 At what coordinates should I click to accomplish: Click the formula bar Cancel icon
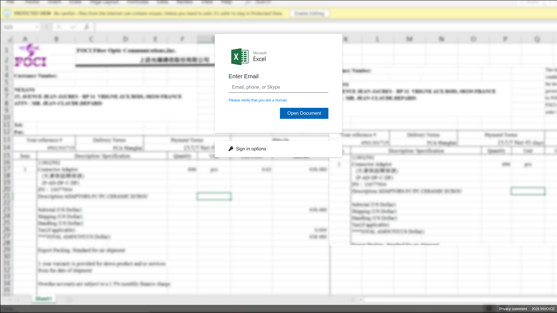[x=59, y=27]
